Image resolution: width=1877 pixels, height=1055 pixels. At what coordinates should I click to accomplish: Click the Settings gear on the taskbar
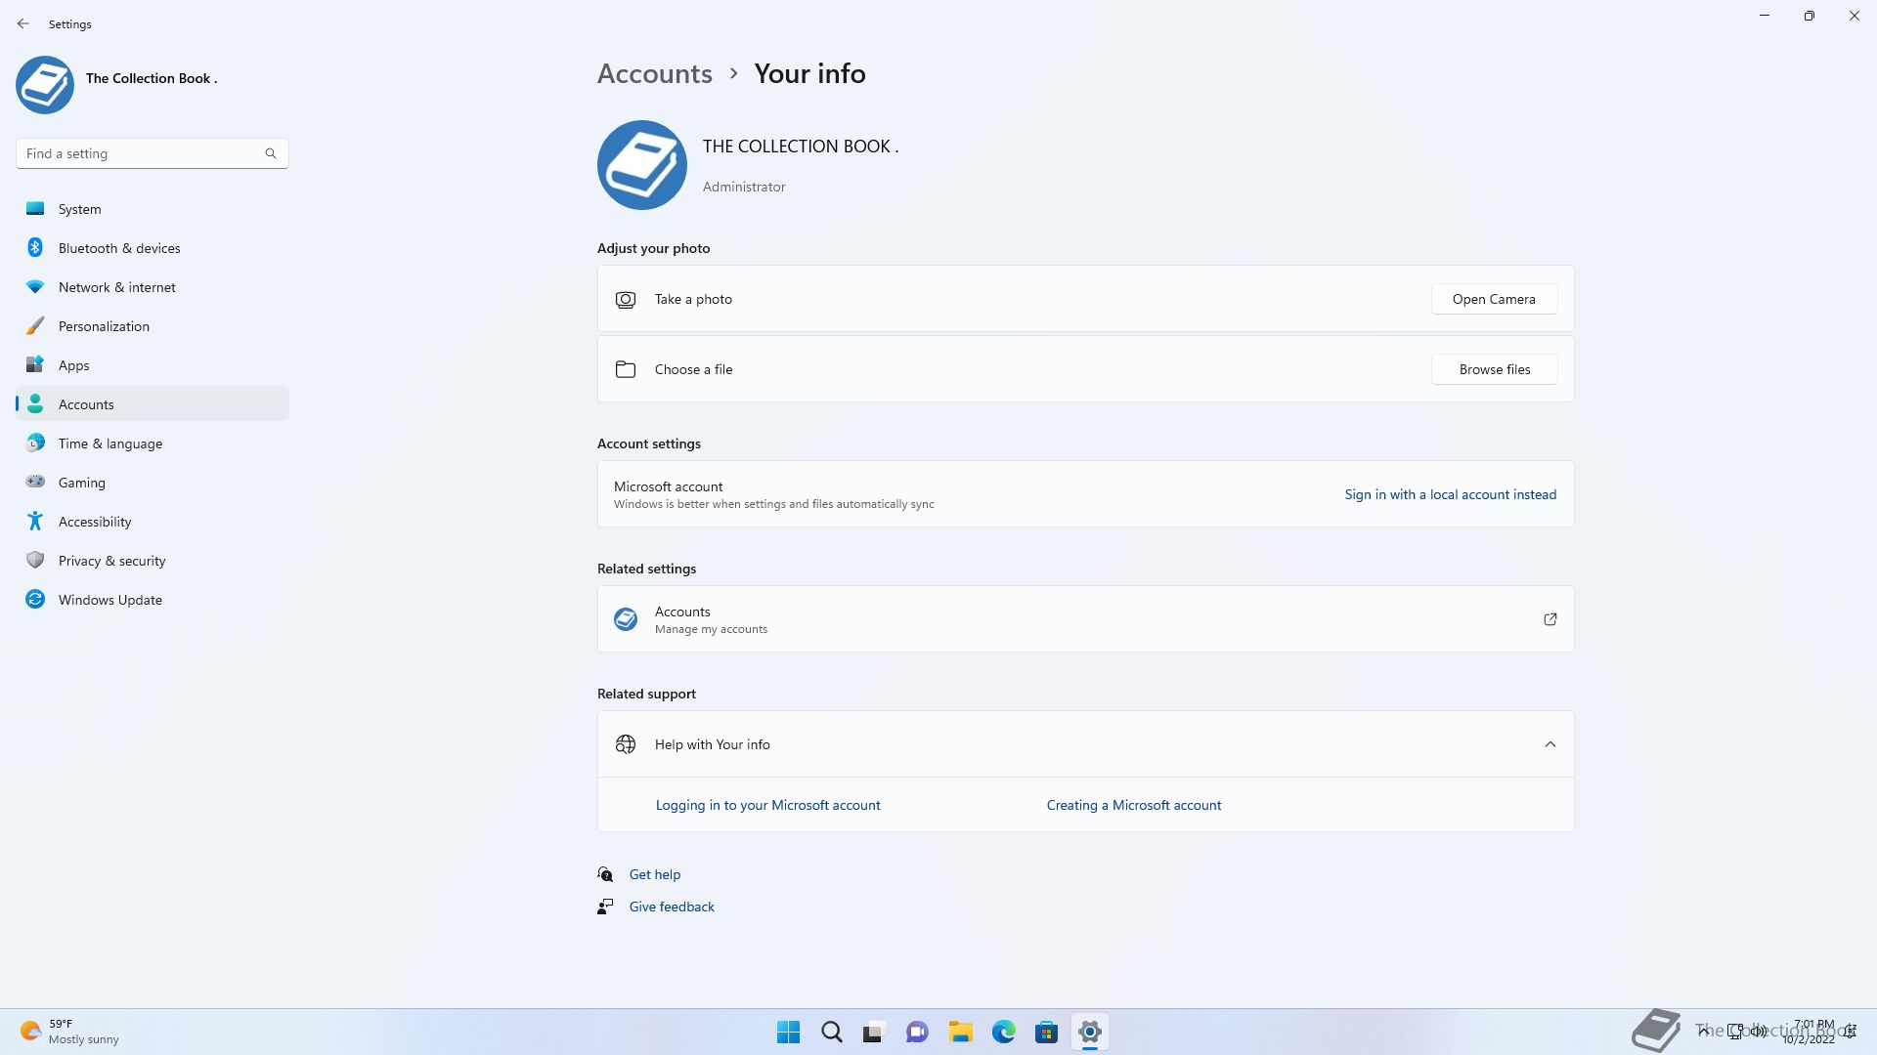tap(1089, 1032)
